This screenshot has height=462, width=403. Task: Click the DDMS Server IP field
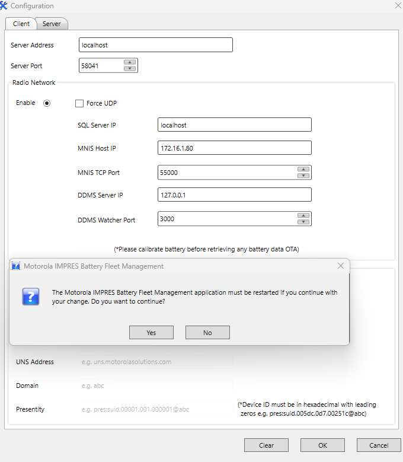(235, 195)
